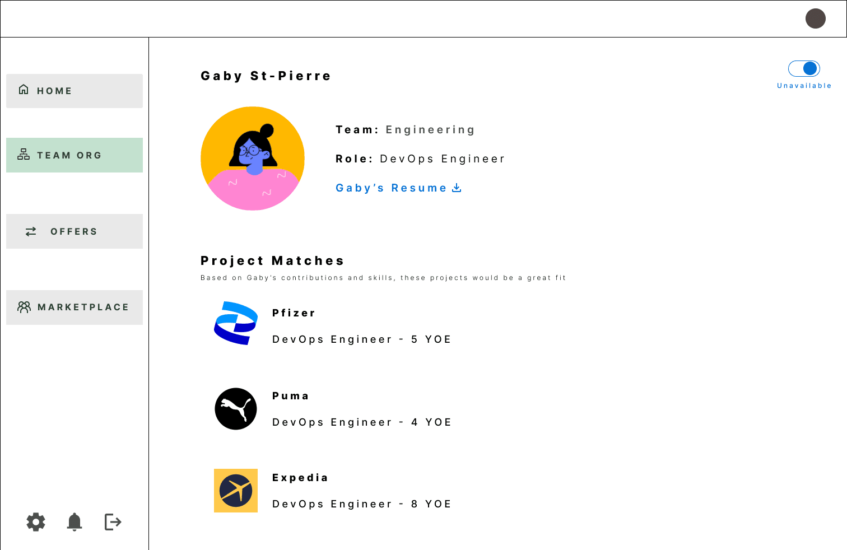
Task: Click the Team Org hierarchy icon
Action: [24, 154]
